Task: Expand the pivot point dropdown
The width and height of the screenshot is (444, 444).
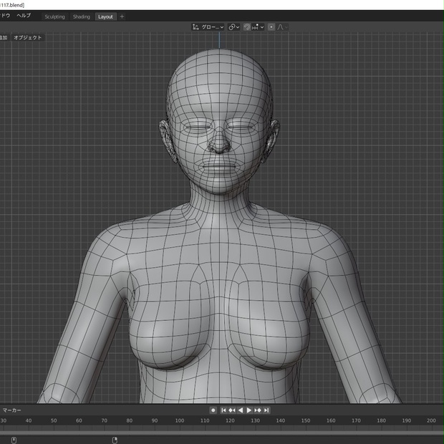Action: [x=234, y=27]
